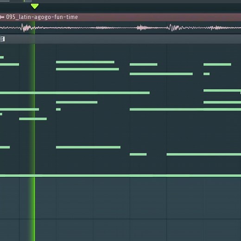Click the green playhead marker on timeline
The width and height of the screenshot is (241, 241).
click(34, 6)
